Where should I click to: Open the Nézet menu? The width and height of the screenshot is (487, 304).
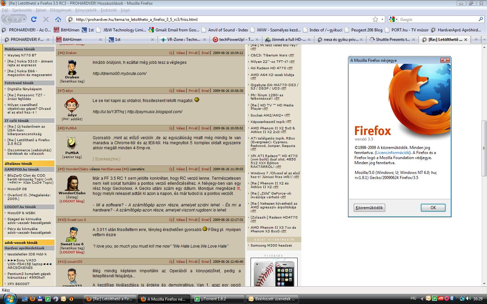click(x=41, y=10)
